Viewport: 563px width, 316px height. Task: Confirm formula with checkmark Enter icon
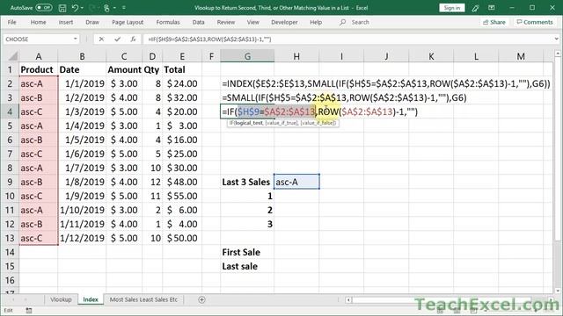pos(117,39)
